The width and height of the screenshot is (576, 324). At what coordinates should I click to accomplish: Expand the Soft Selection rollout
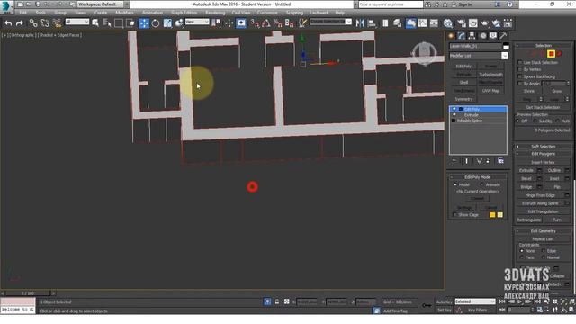pos(544,147)
